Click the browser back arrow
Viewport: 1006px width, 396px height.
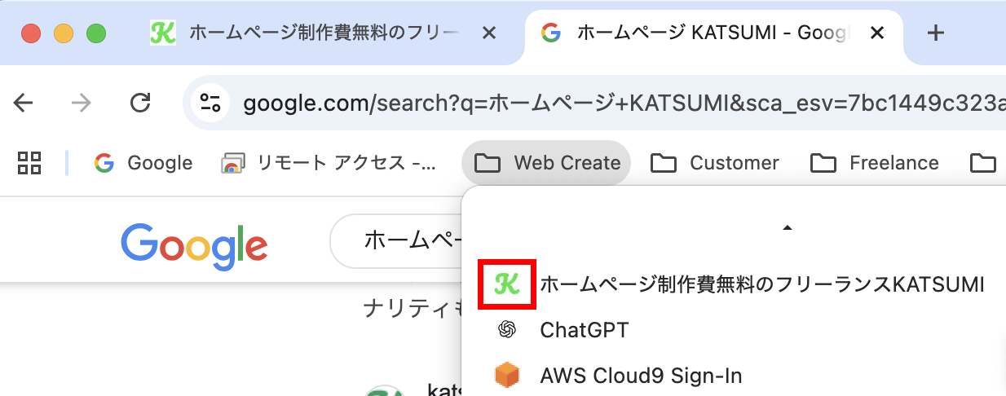pyautogui.click(x=24, y=102)
